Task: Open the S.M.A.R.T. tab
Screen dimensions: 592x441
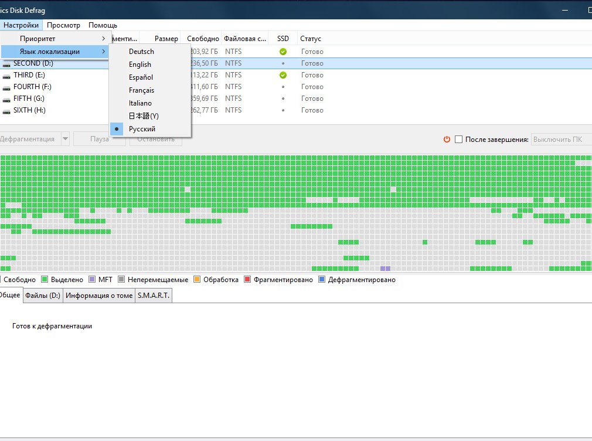Action: pos(154,296)
